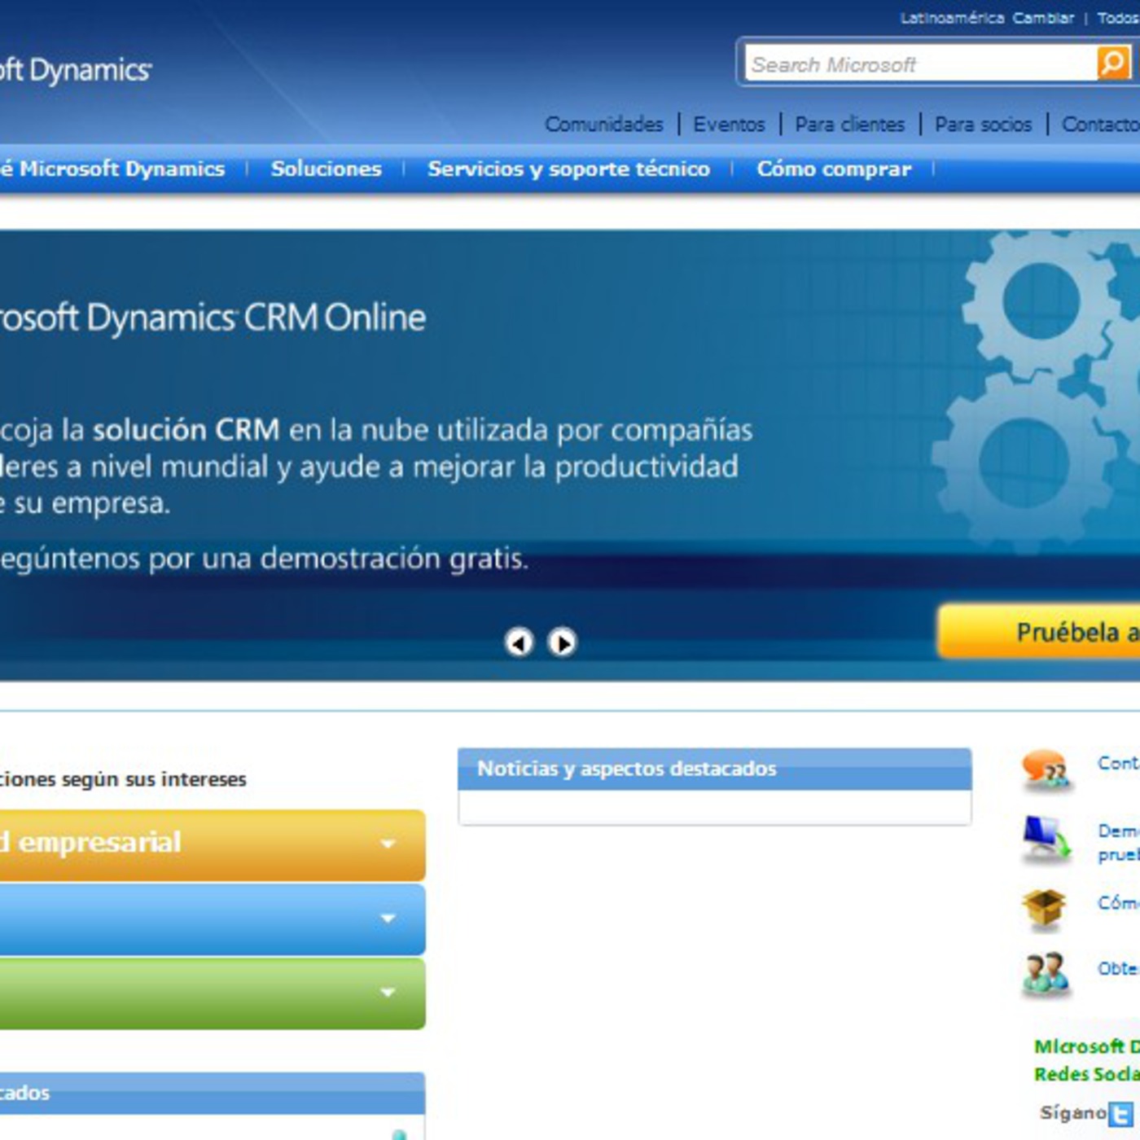Click the two people partner icon
This screenshot has height=1140, width=1140.
coord(1046,973)
